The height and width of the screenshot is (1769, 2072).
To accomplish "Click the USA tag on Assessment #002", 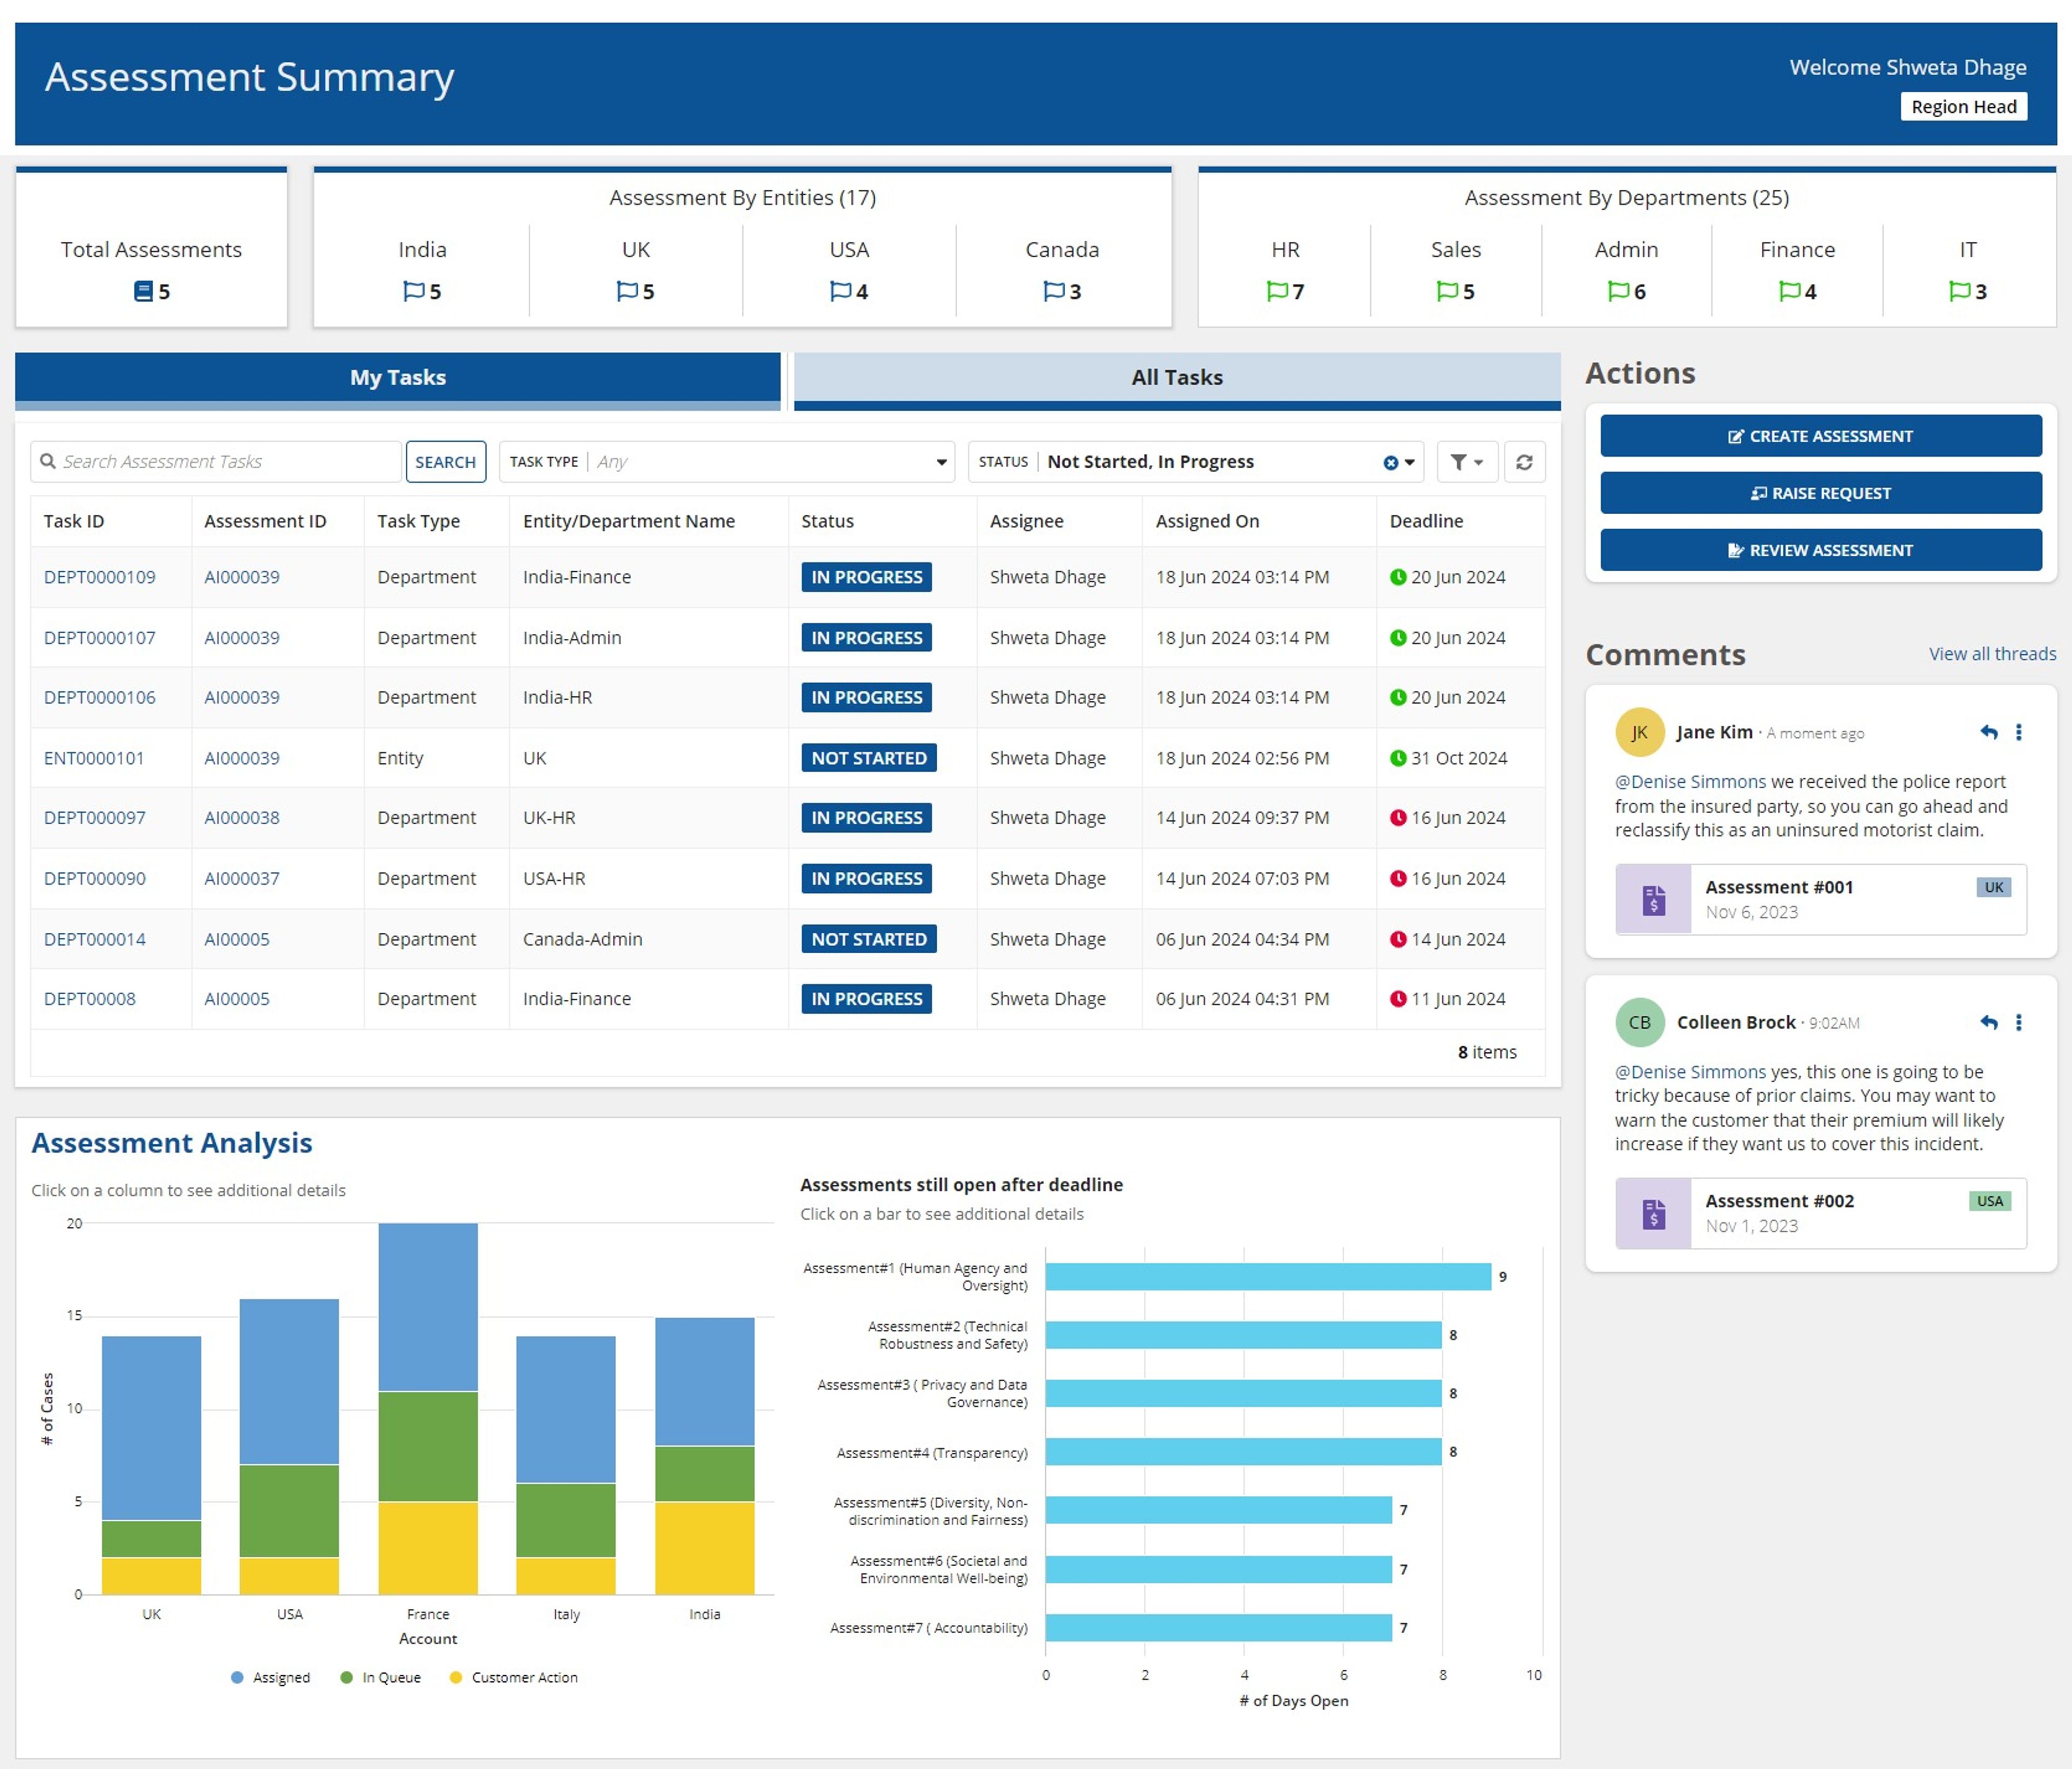I will 1990,1201.
